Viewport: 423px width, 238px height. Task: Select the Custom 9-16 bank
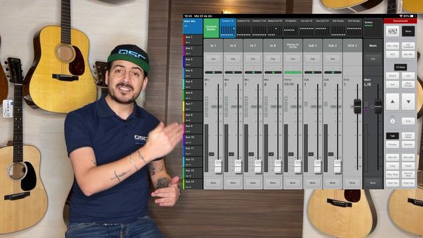[x=243, y=28]
